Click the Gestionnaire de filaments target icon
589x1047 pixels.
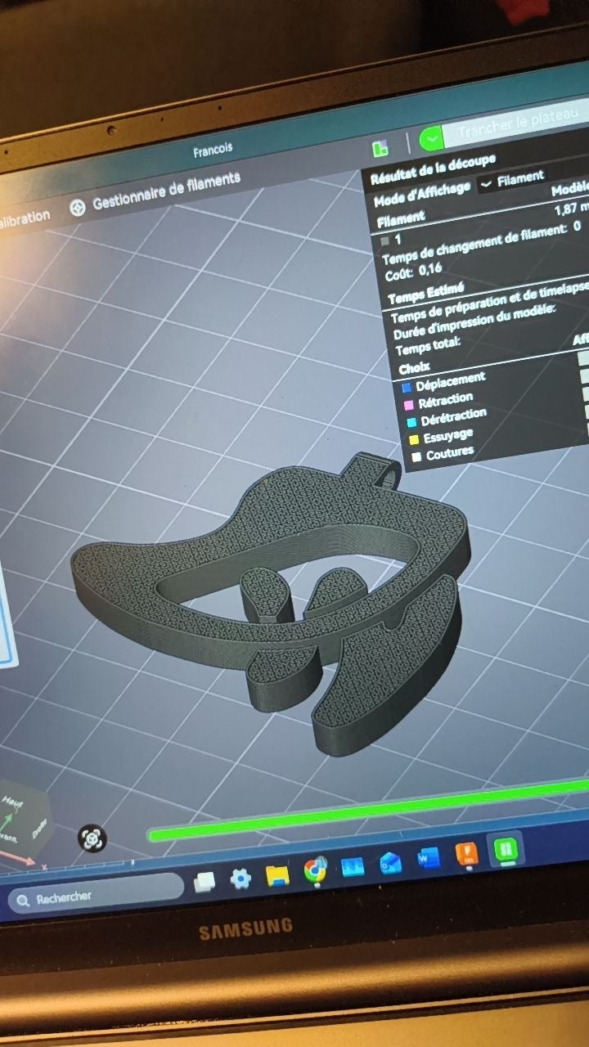click(x=78, y=209)
